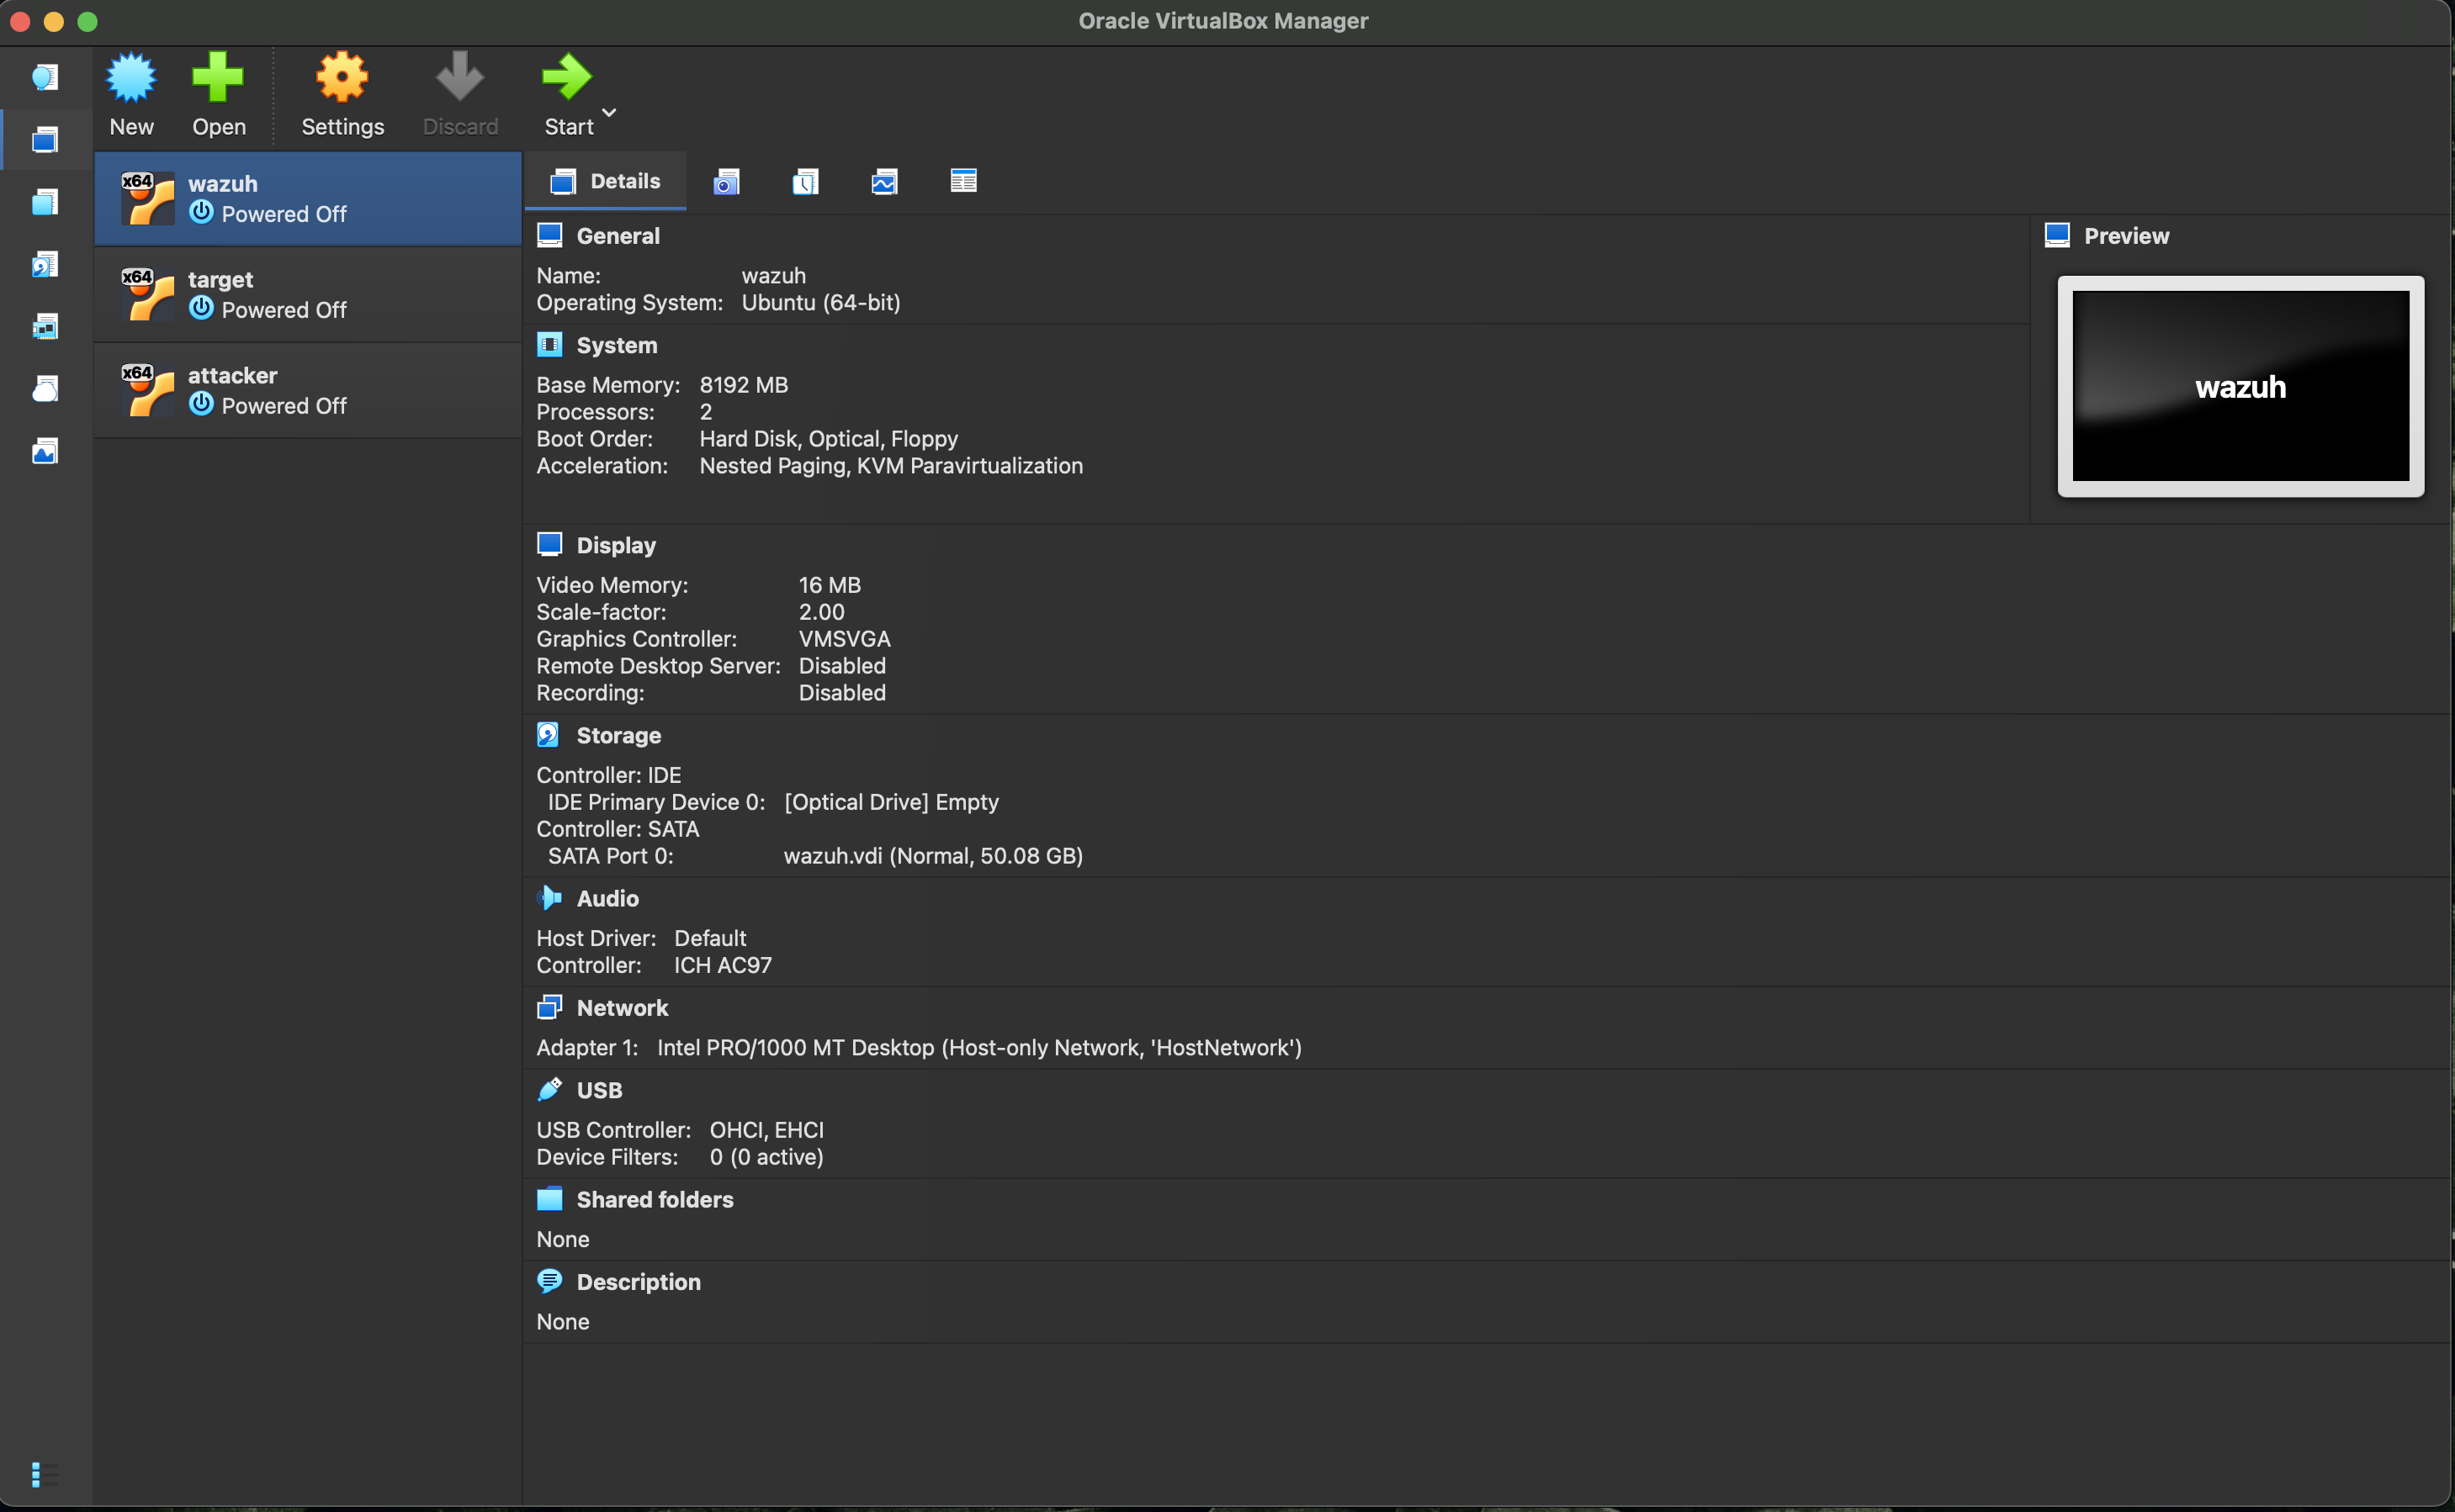Open the Cloud profiles section

(45, 389)
